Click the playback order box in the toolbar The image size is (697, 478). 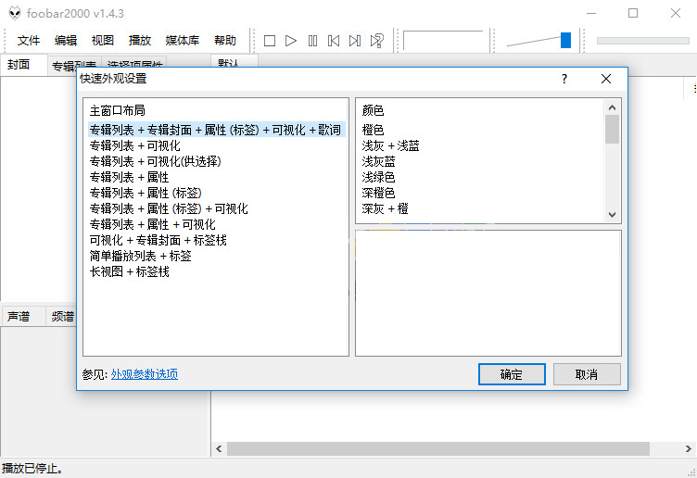444,41
